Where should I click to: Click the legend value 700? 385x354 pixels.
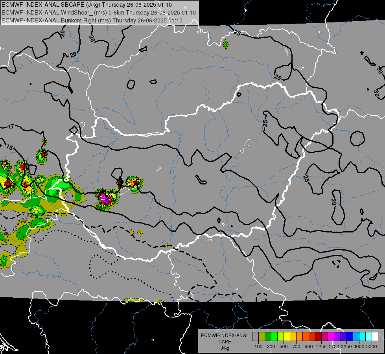click(297, 347)
